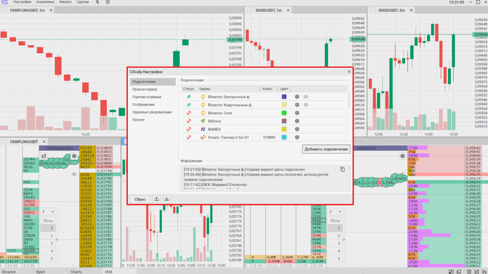Toggle eye visibility for Binance: Бессрочные ф.
Image resolution: width=488 pixels, height=274 pixels.
pos(306,97)
